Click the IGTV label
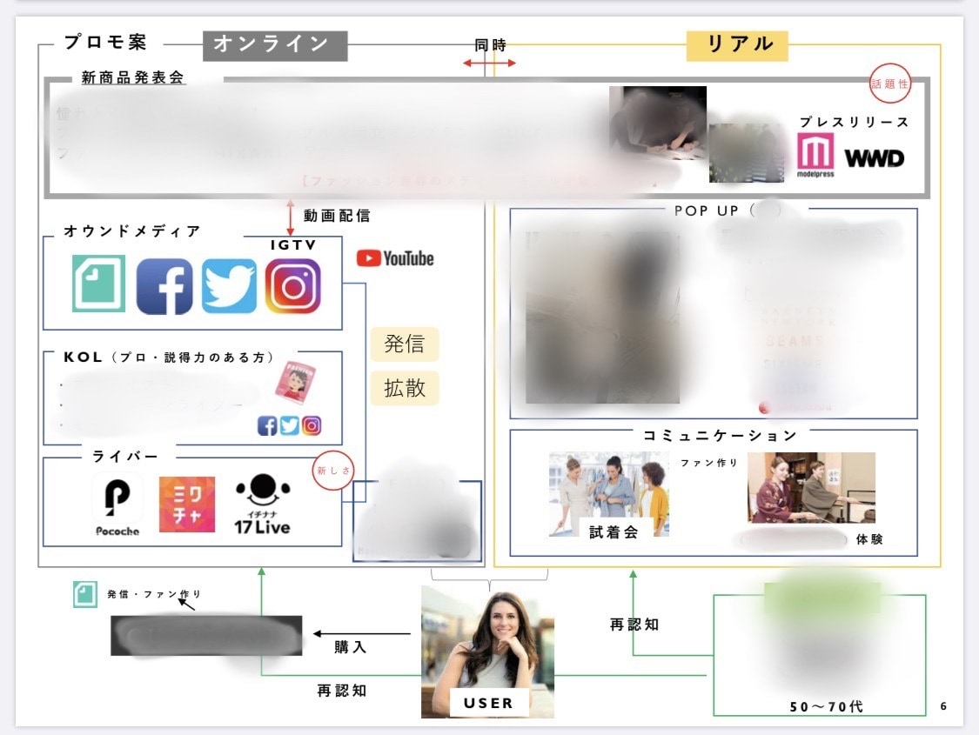Screen dimensions: 979x735 pos(293,245)
